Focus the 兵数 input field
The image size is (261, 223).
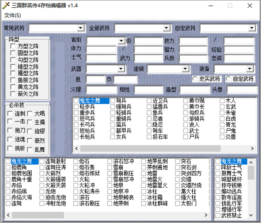pyautogui.click(x=194, y=58)
